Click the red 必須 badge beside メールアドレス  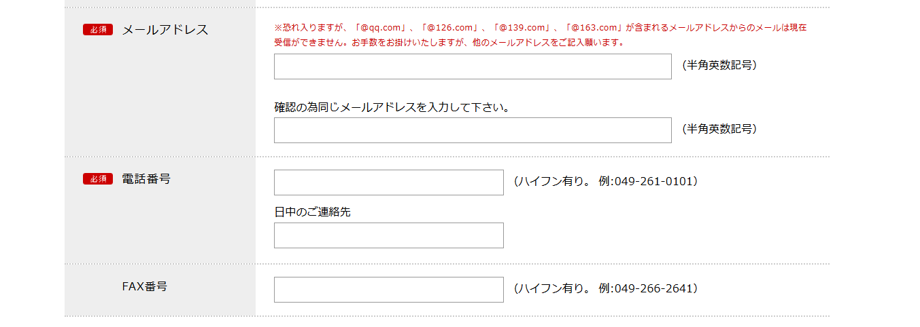pos(98,30)
